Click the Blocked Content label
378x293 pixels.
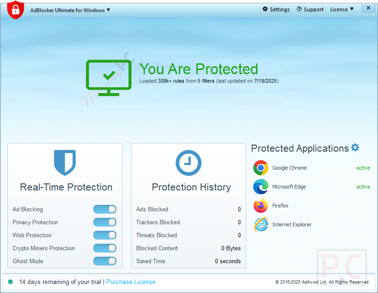(157, 248)
